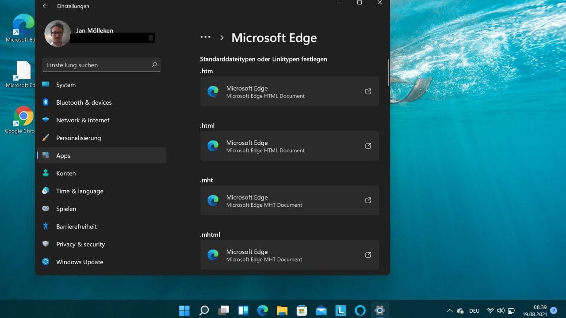Expand the breadcrumb ellipsis menu

[x=205, y=37]
